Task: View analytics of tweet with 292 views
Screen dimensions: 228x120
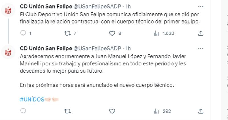Action: tap(156, 111)
